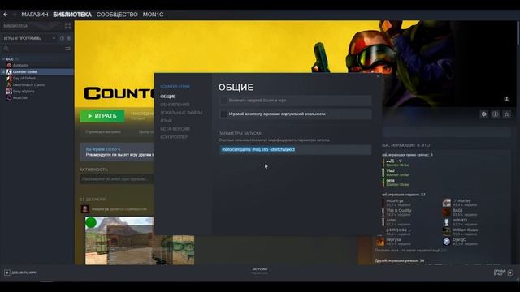Screen dimensions: 520x292
Task: Open game info icon next to gear
Action: pyautogui.click(x=495, y=114)
